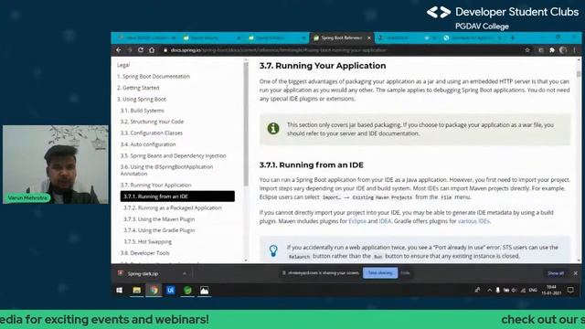The height and width of the screenshot is (329, 585).
Task: Open 3.7. Running Your Application entry
Action: coord(155,185)
